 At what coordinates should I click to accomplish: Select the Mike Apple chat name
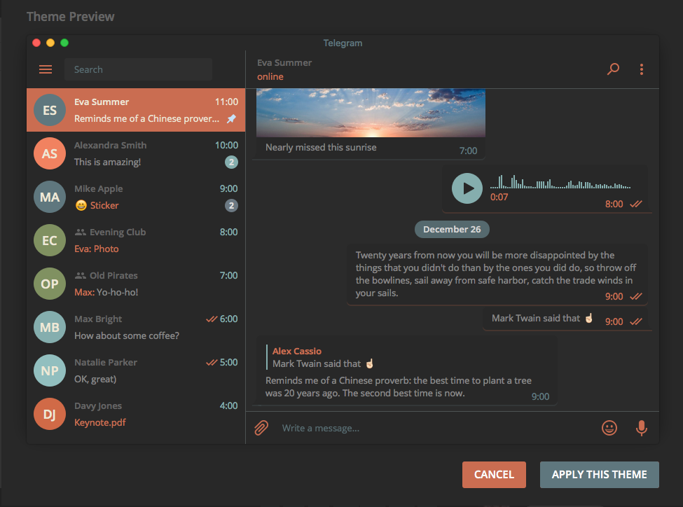[99, 188]
